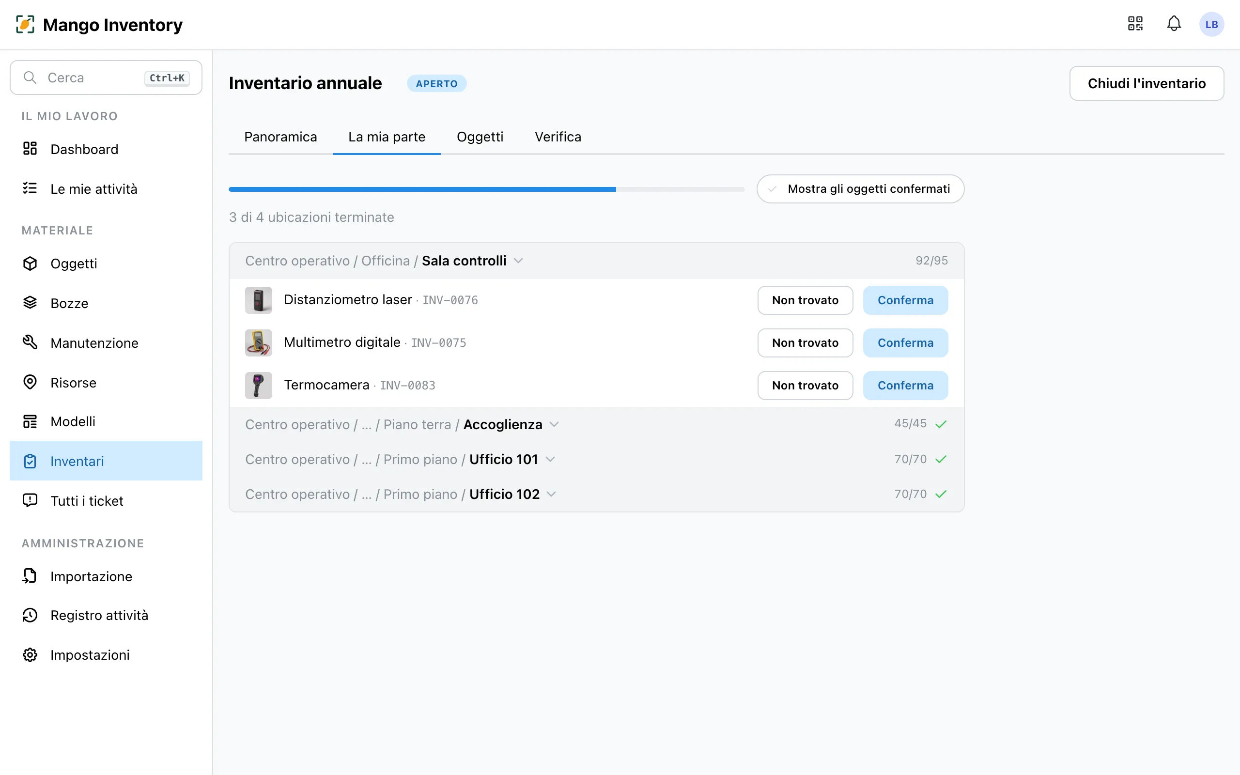Click the Importazione file icon

[x=30, y=575]
